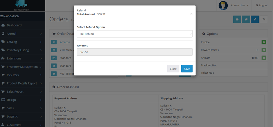
Task: Click the pencil edit order button
Action: [255, 19]
